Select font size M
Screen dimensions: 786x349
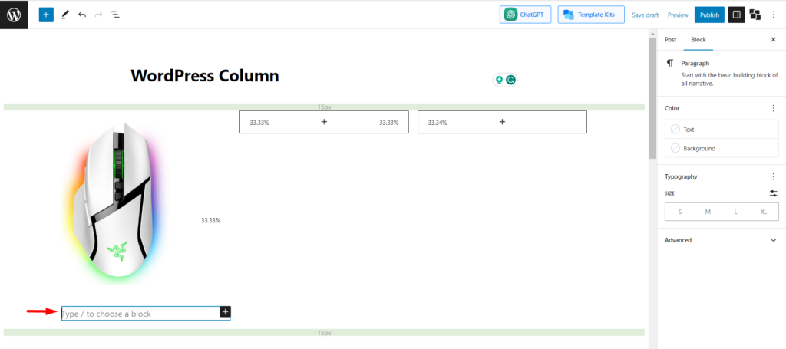pos(708,212)
